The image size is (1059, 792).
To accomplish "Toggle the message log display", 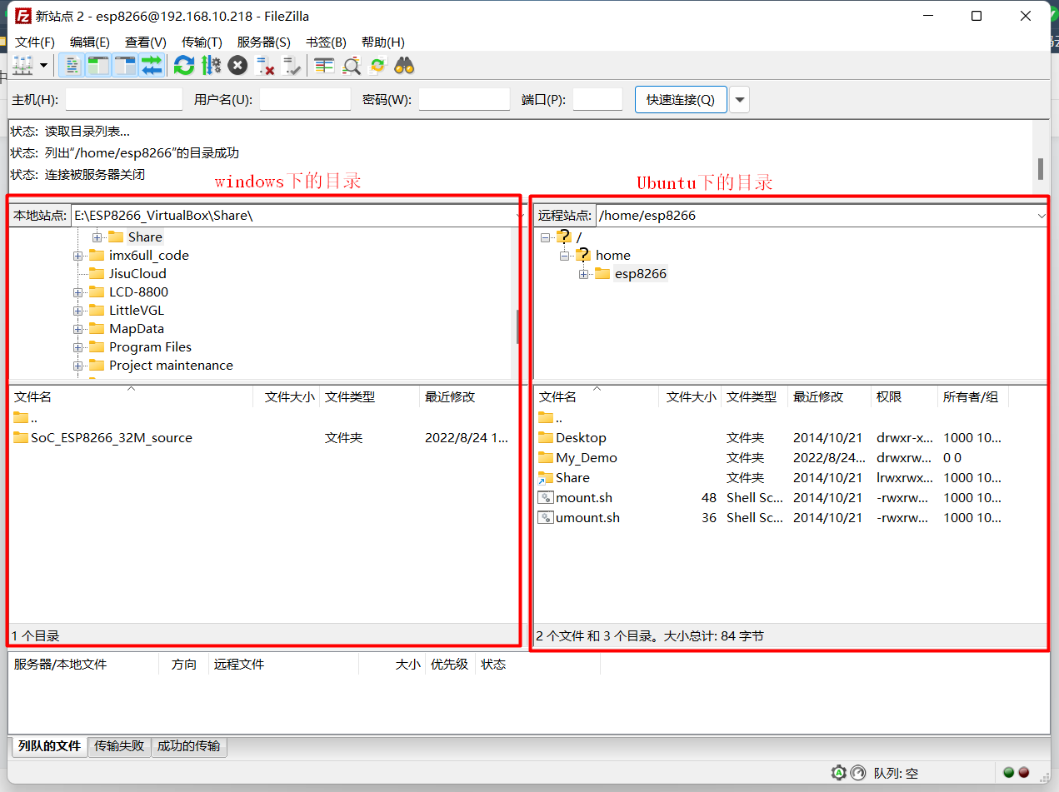I will click(x=73, y=66).
